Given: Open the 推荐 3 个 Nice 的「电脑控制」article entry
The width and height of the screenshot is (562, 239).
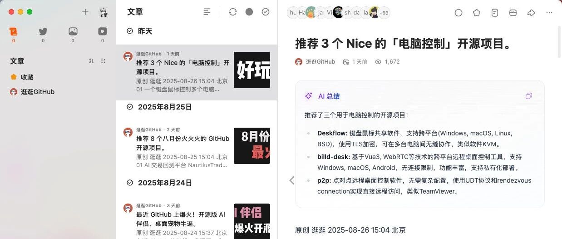Looking at the screenshot, I should click(197, 72).
